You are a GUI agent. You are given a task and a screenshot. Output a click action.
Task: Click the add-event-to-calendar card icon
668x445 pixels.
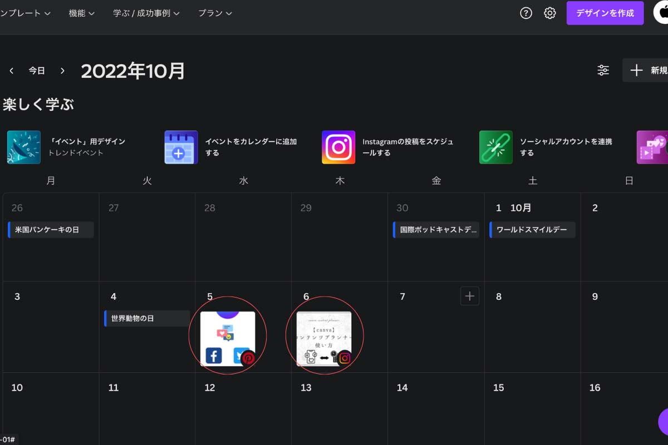coord(181,147)
